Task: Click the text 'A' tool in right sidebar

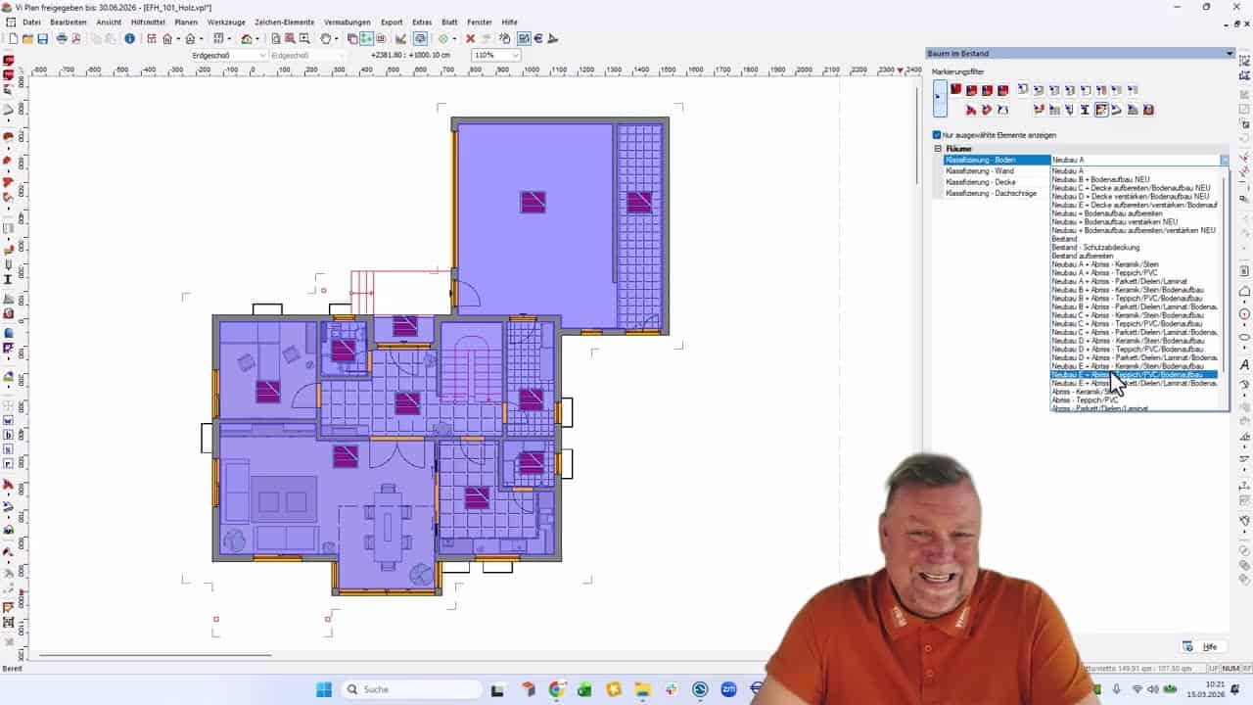Action: [x=1244, y=365]
